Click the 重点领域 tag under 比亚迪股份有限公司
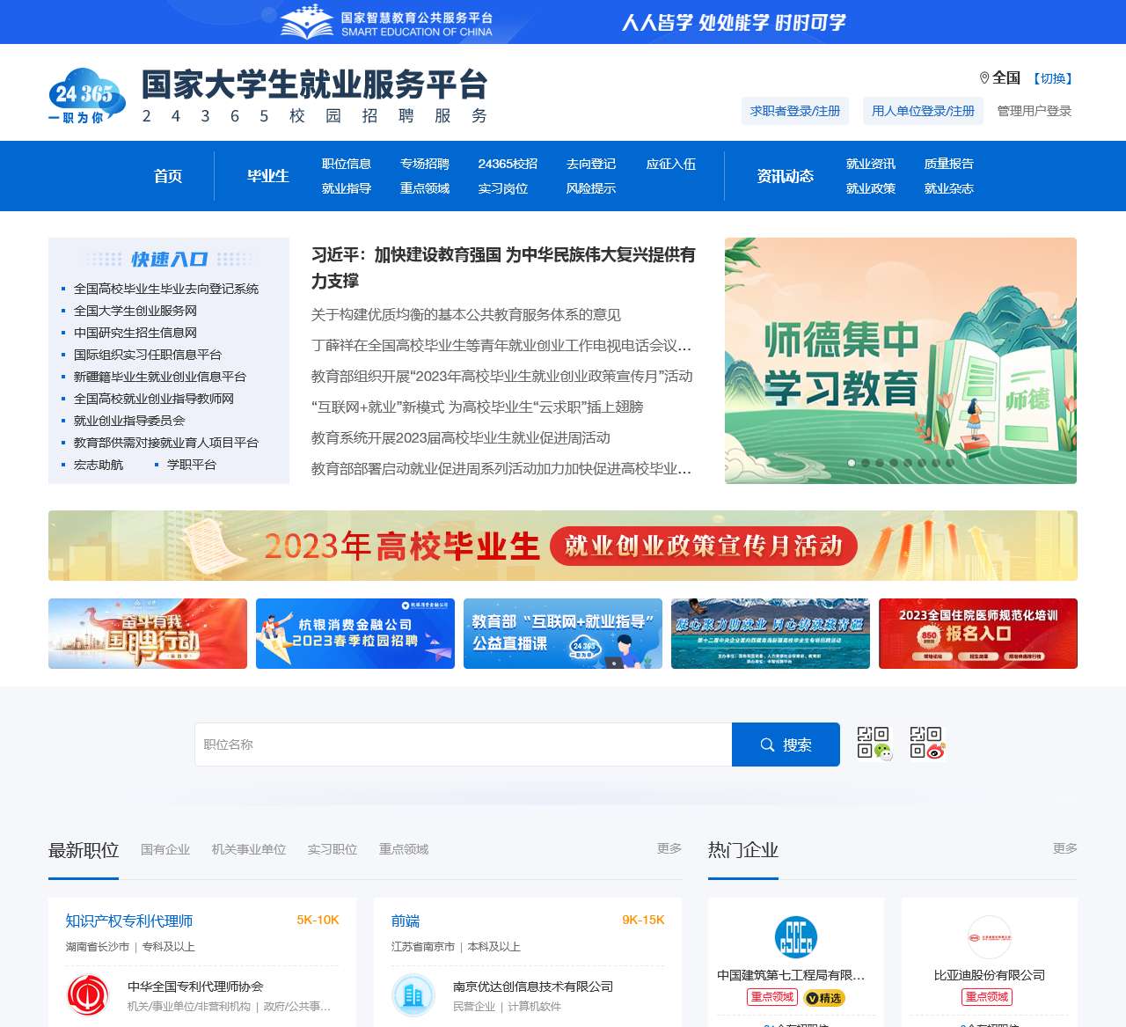Viewport: 1126px width, 1027px height. click(987, 997)
